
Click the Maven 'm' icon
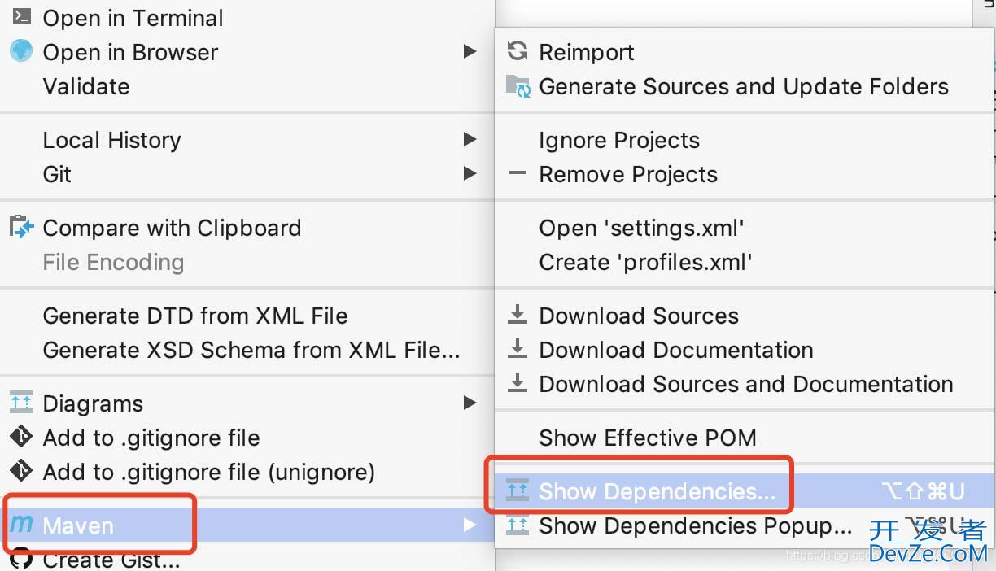21,525
